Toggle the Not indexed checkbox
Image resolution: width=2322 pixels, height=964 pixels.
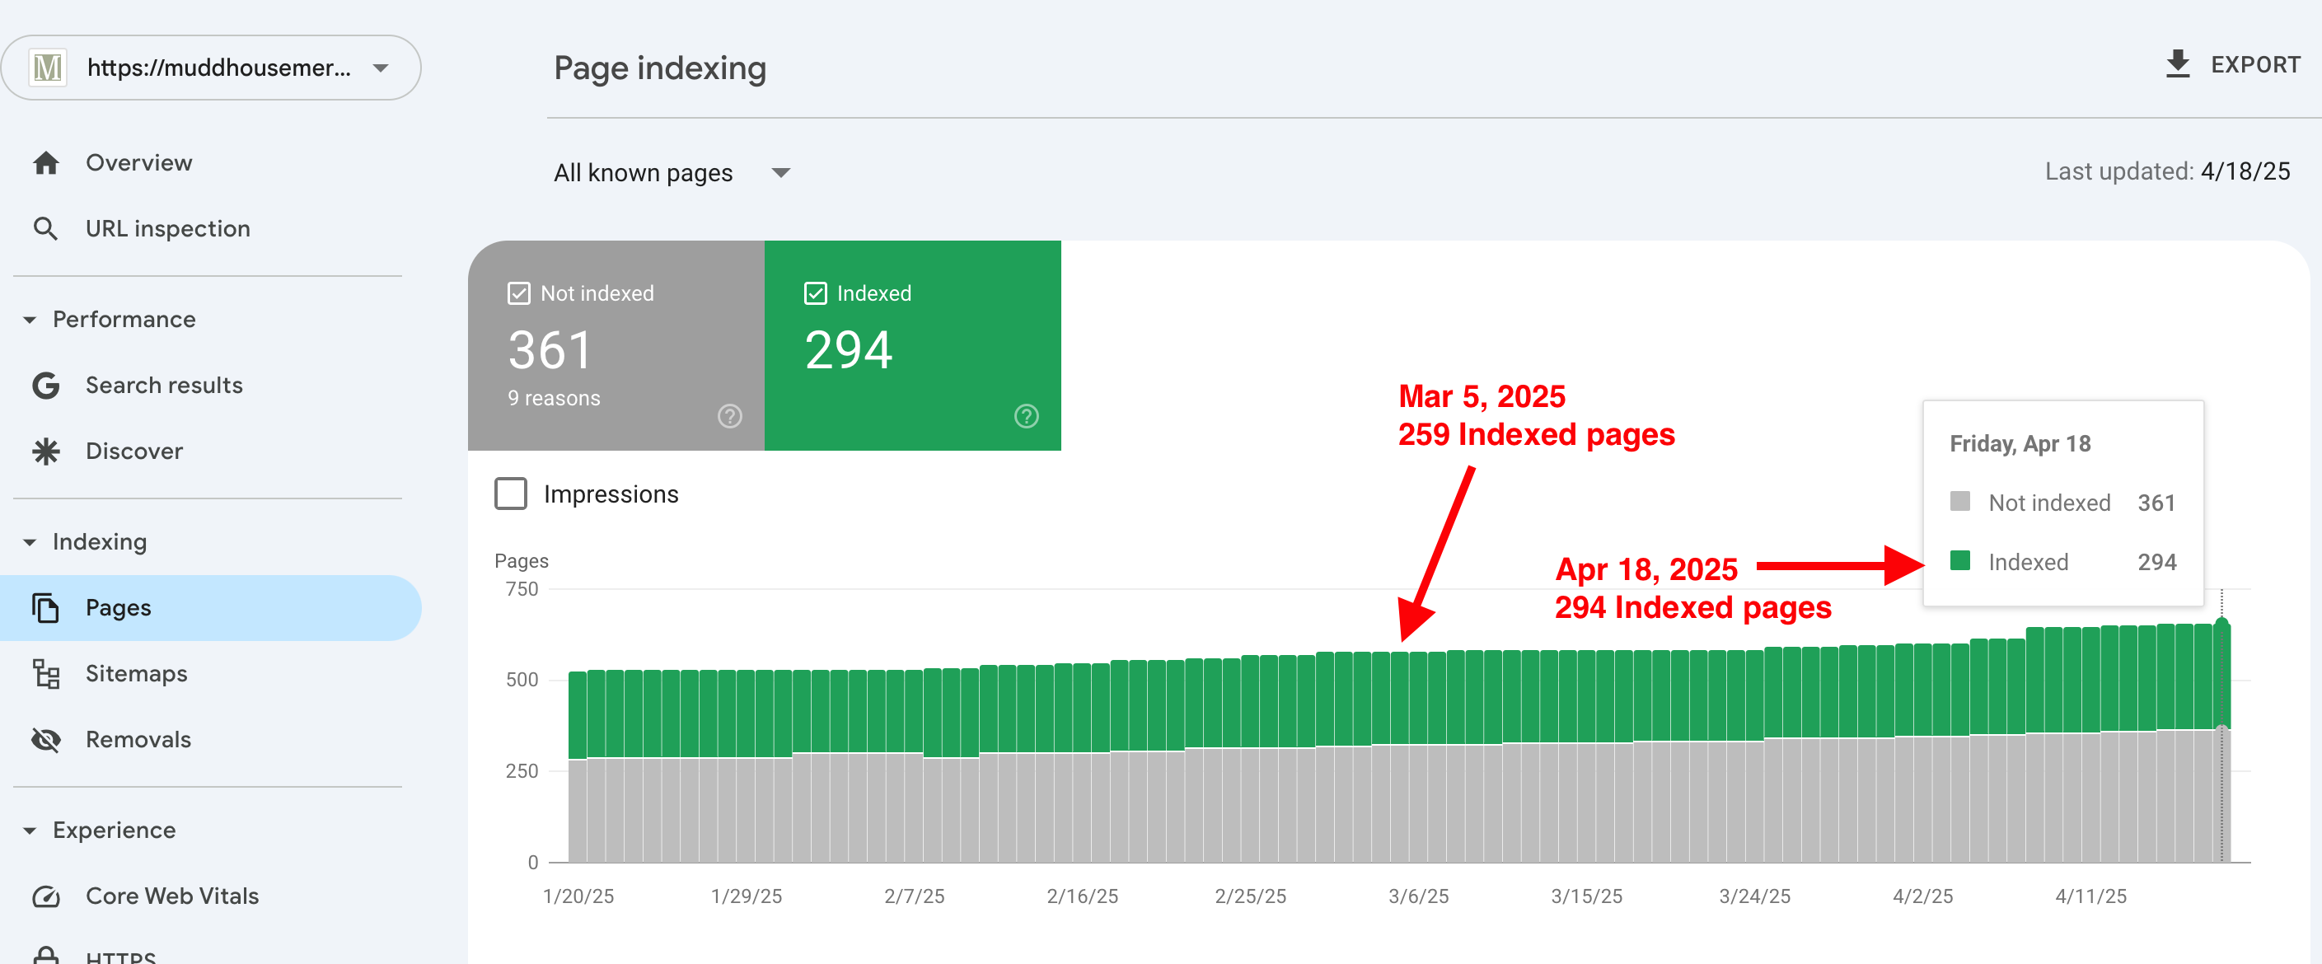coord(519,293)
